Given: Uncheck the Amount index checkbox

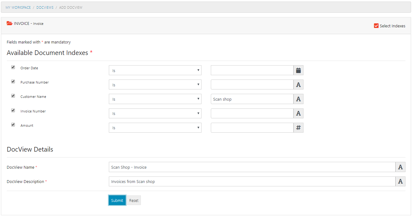Looking at the screenshot, I should (x=13, y=125).
